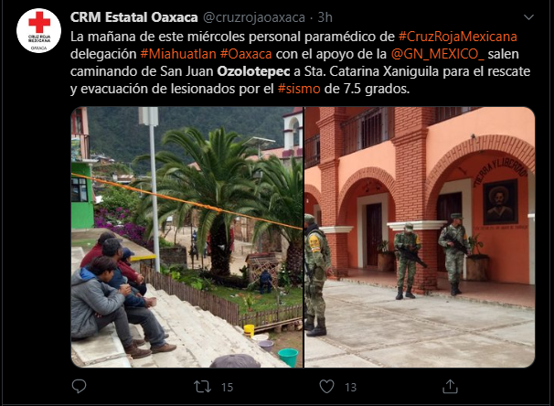Open the 3h tweet timestamp

coord(325,17)
